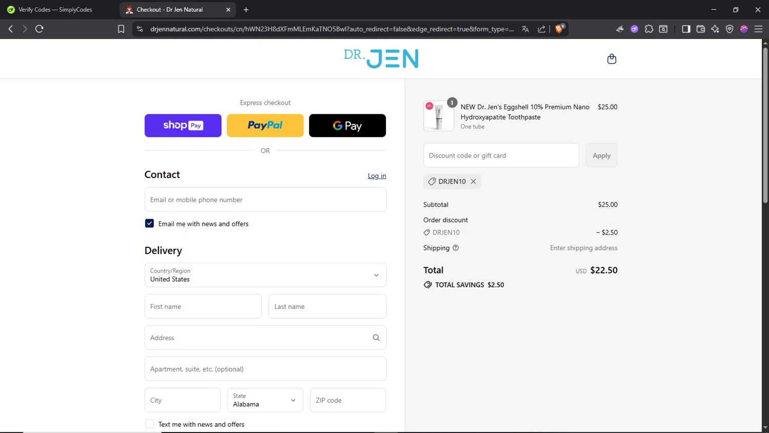Bookmark this page

click(121, 29)
